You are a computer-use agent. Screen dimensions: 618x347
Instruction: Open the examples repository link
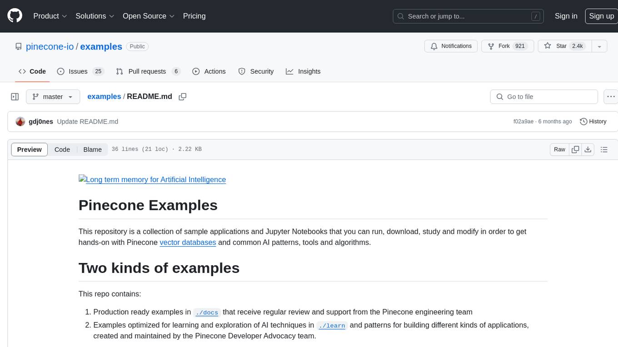(101, 46)
